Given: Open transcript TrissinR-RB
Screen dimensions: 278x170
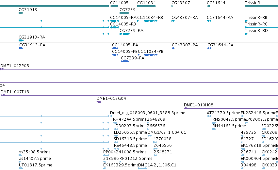Looking at the screenshot, I should click(x=256, y=18).
